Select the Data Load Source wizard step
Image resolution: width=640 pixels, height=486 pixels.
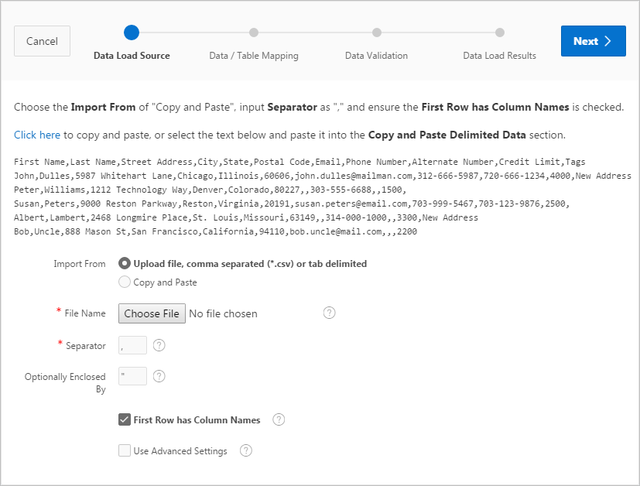pos(132,56)
